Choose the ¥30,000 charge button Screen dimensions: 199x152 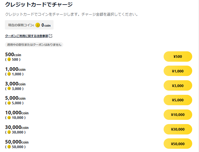pyautogui.click(x=178, y=129)
